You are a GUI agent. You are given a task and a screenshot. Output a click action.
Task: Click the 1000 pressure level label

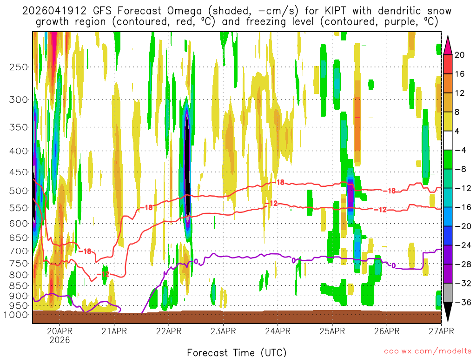tap(16, 315)
